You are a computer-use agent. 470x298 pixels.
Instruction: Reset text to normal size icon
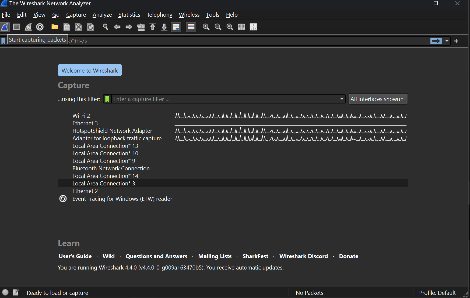coord(230,27)
